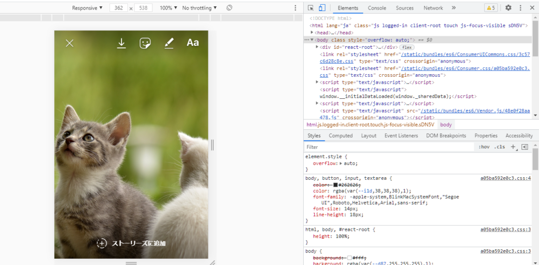Show more DevTools tabs chevron
Screen dimensions: 539x265
tap(453, 7)
